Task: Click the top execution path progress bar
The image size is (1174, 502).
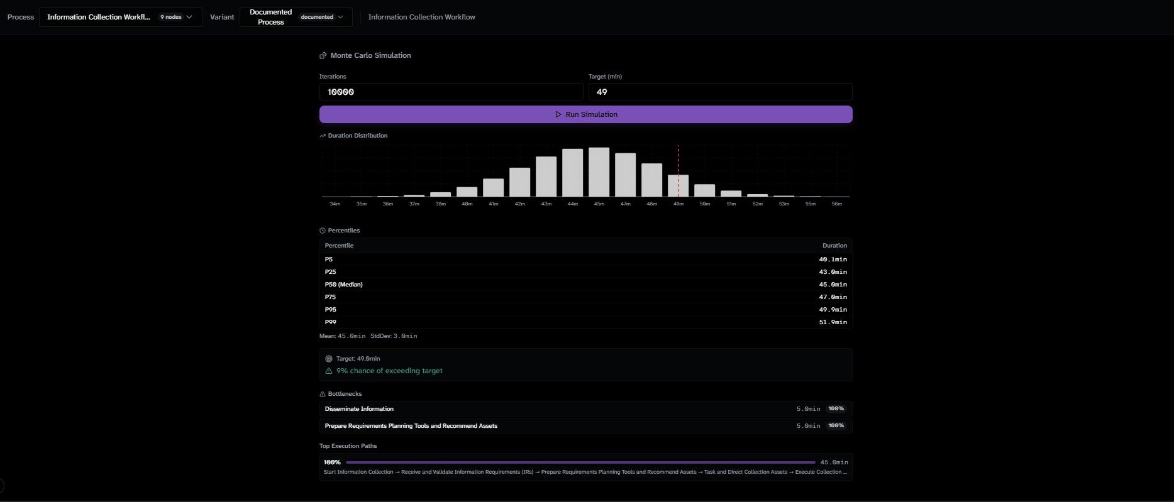Action: (x=580, y=462)
